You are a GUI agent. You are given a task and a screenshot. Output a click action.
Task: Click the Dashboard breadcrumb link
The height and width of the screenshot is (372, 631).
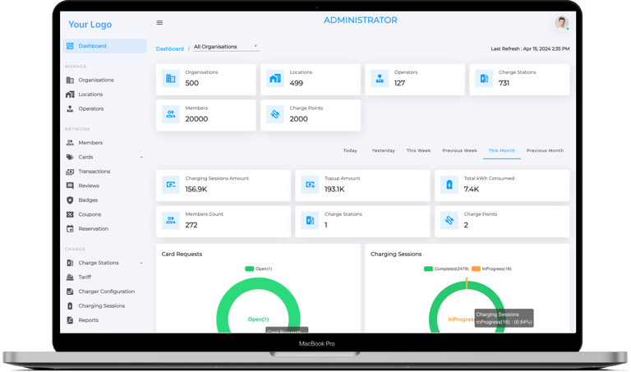[170, 48]
